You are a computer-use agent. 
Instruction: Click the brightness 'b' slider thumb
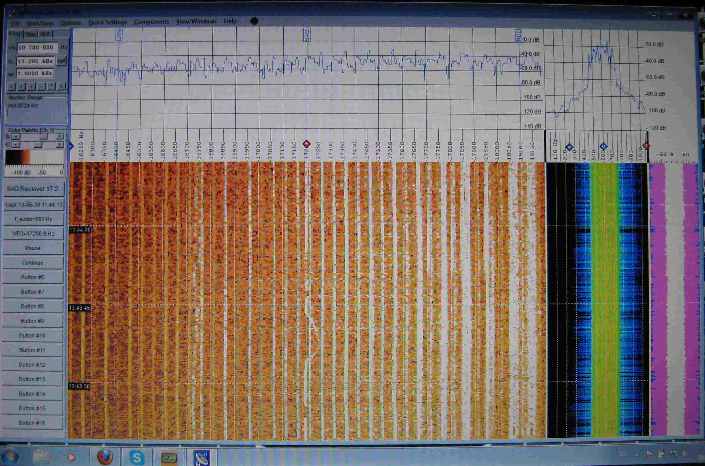tap(44, 136)
